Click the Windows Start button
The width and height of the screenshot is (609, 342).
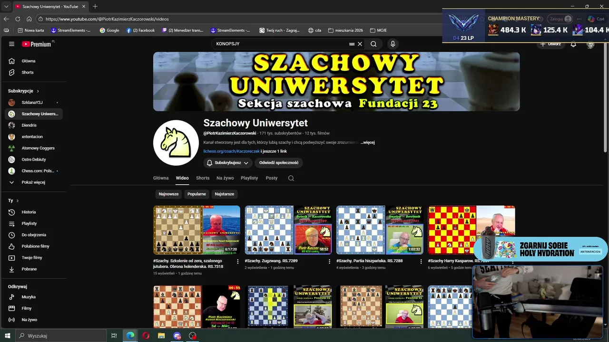pos(8,335)
